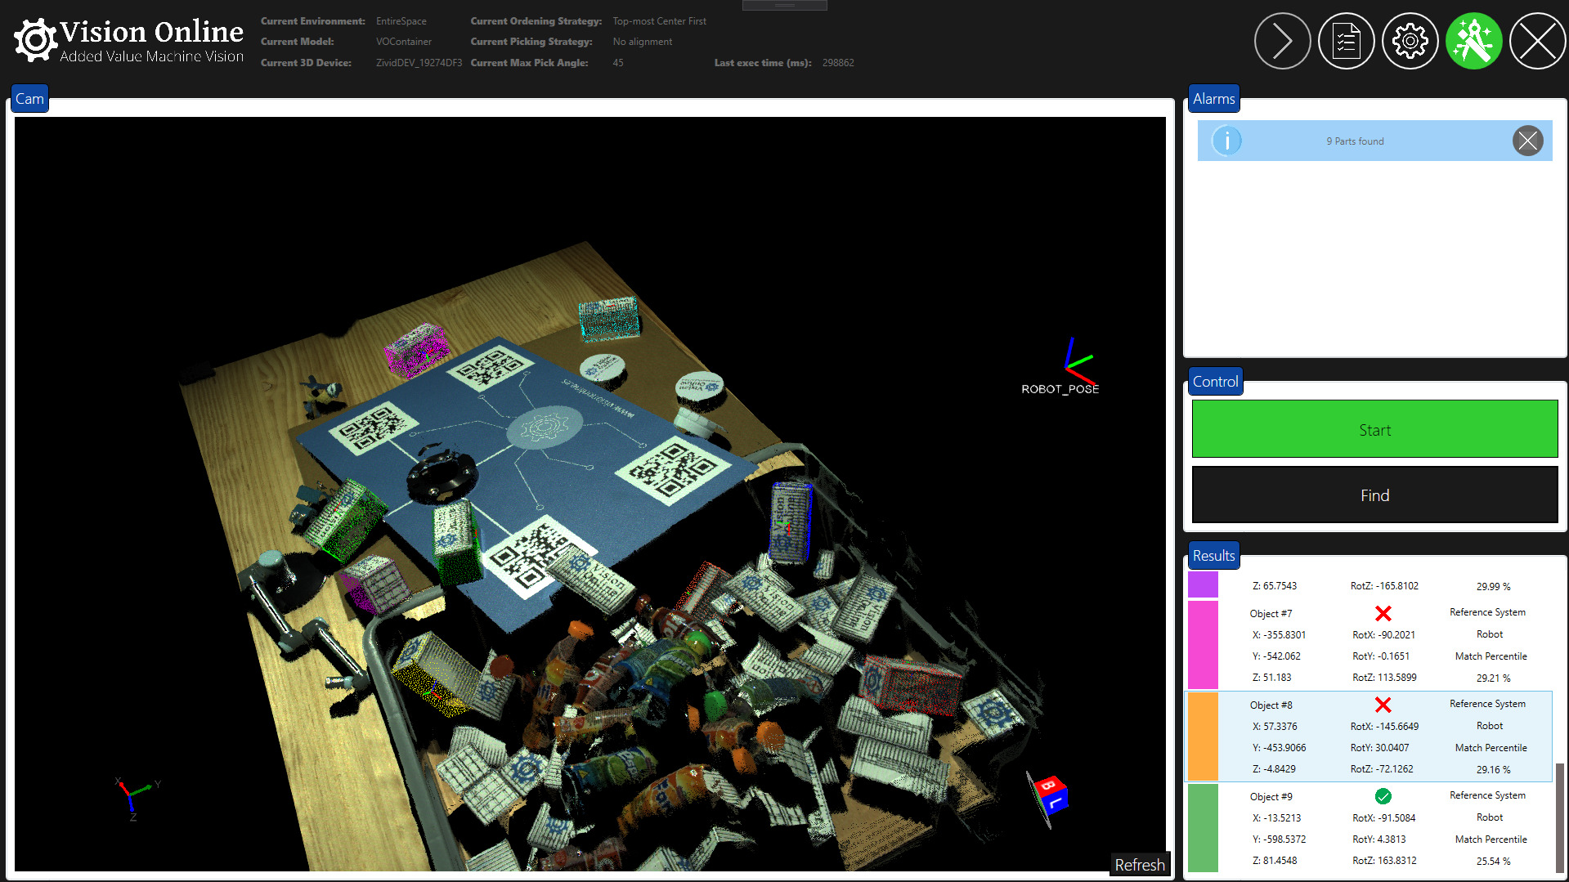
Task: Click the match percentile '29.21 %'
Action: pyautogui.click(x=1493, y=678)
